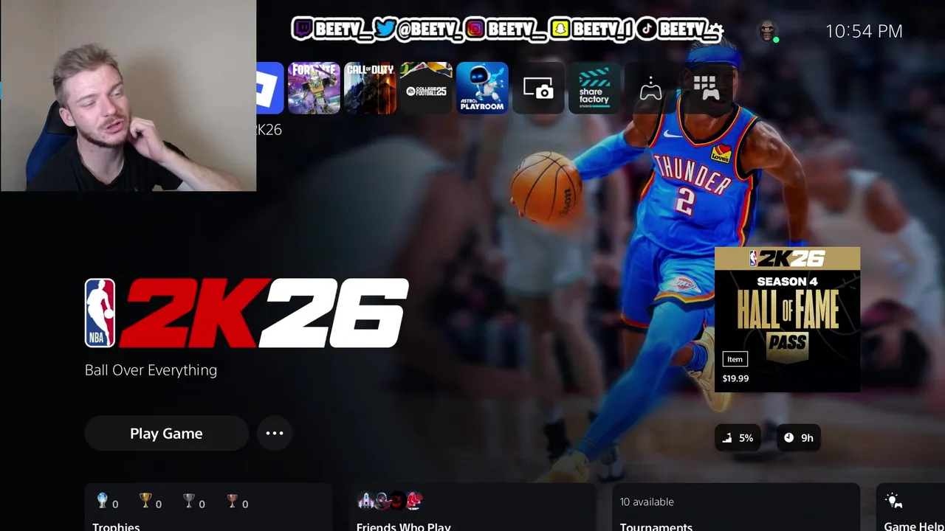Click the silver trophy count icon

189,502
